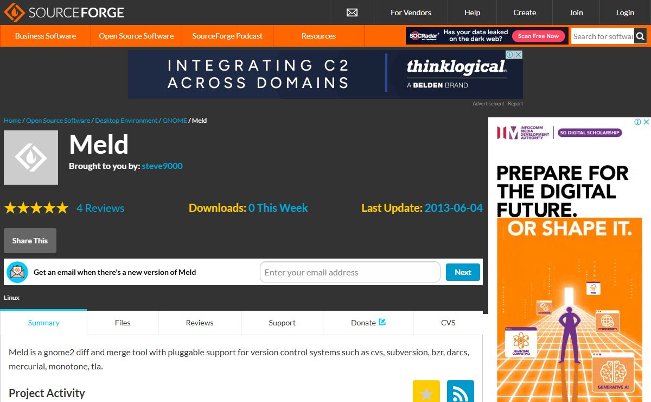The height and width of the screenshot is (402, 651).
Task: Click the Linux platform label
Action: pos(11,298)
